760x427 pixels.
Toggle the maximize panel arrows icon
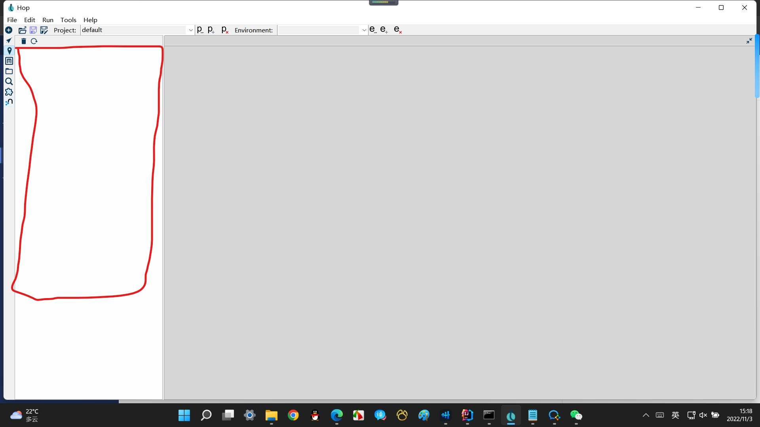click(x=749, y=41)
